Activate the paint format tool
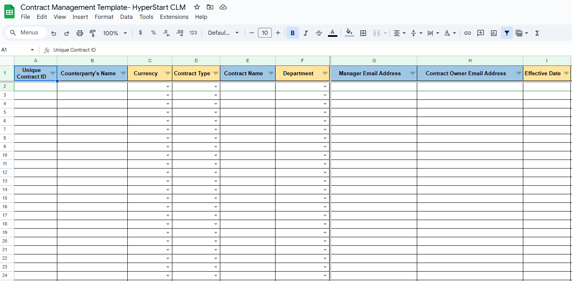The height and width of the screenshot is (281, 572). click(x=93, y=33)
